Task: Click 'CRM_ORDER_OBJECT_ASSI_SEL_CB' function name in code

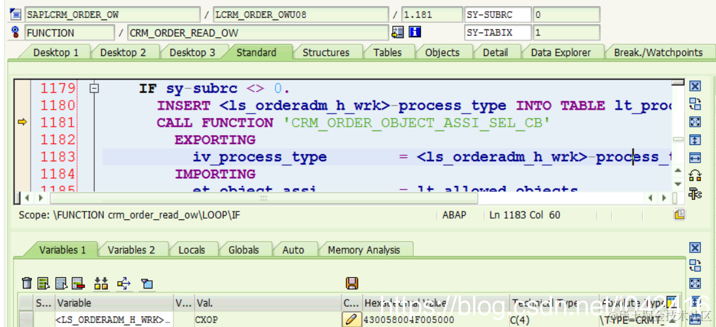Action: (418, 123)
